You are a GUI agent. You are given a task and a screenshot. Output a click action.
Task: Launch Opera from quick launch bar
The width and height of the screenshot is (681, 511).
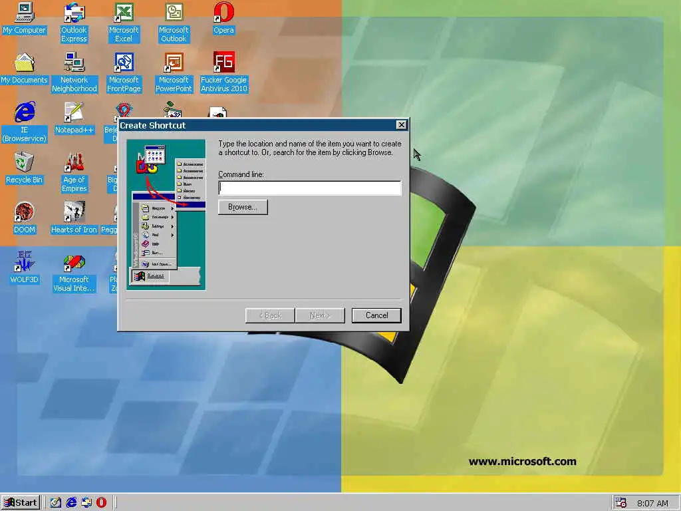pos(101,502)
